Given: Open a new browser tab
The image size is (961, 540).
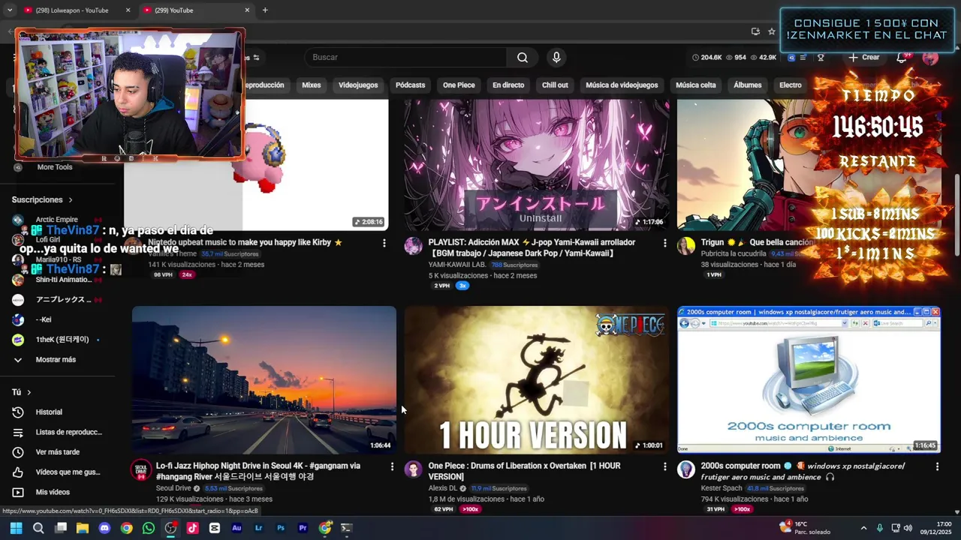Looking at the screenshot, I should click(x=265, y=10).
